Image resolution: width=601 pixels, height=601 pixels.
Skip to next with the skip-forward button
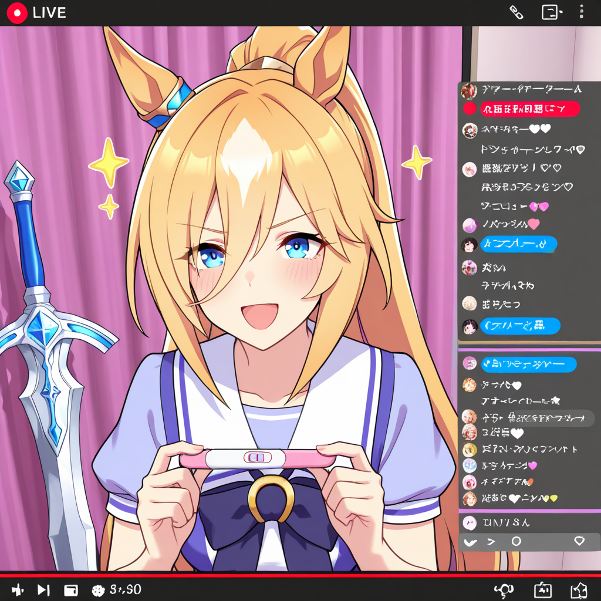[43, 590]
